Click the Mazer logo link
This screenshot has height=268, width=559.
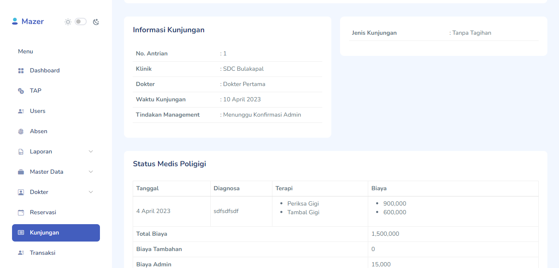coord(32,22)
